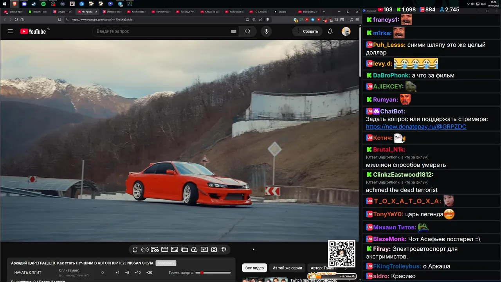Bookmark this page icon

coord(59,20)
